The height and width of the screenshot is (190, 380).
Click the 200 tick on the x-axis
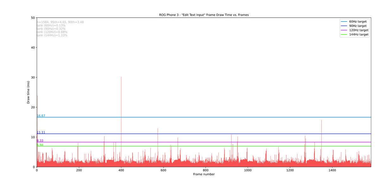(x=79, y=170)
